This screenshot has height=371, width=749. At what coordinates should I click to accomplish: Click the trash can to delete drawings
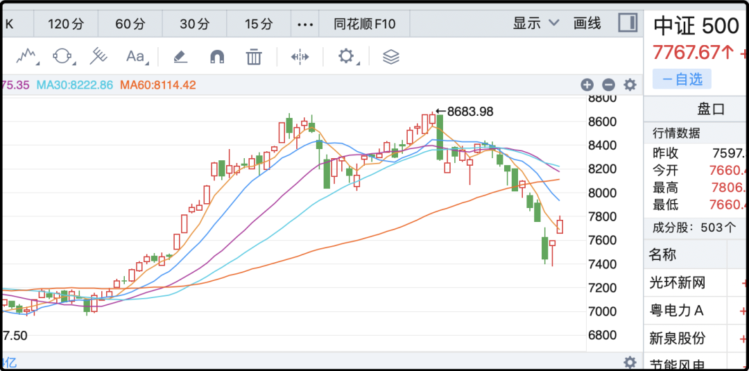pyautogui.click(x=254, y=56)
